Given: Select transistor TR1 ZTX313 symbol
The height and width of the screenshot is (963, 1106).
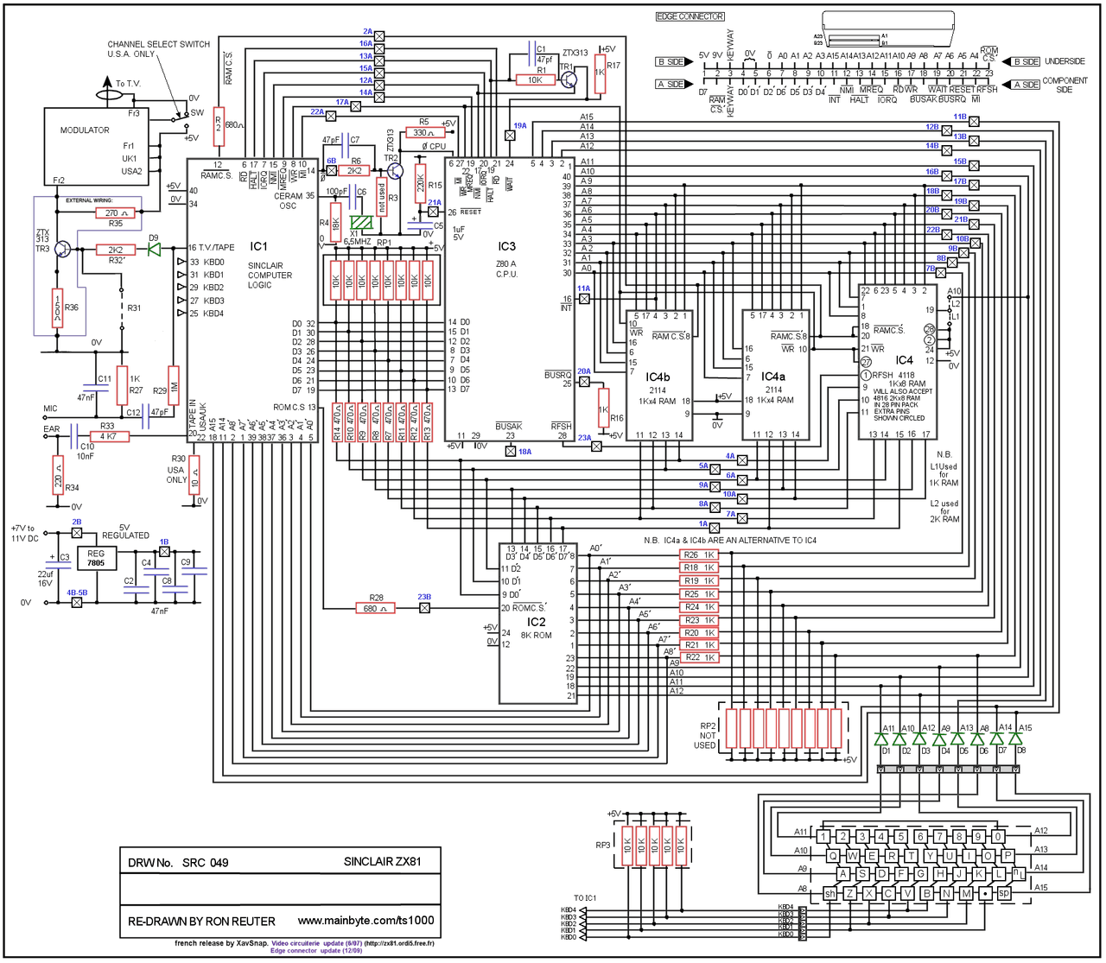Looking at the screenshot, I should (568, 79).
